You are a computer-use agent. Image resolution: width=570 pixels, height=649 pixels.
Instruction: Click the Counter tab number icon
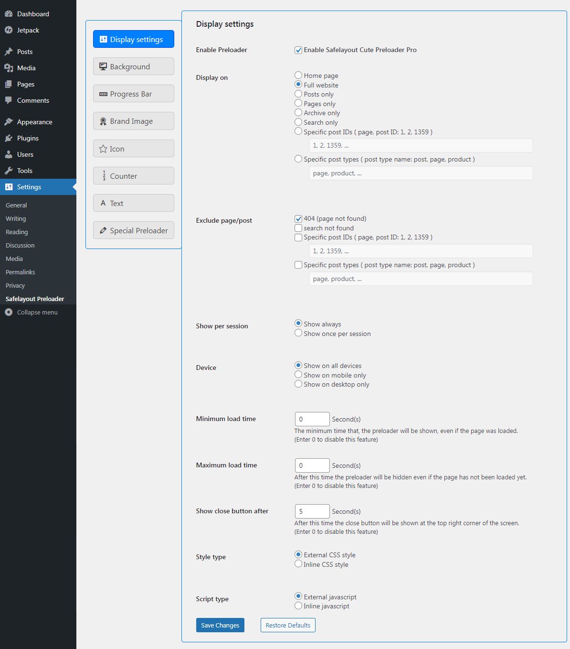click(104, 176)
